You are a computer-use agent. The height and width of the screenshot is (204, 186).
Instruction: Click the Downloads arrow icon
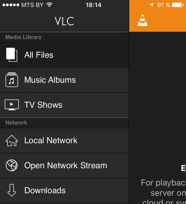click(x=11, y=190)
